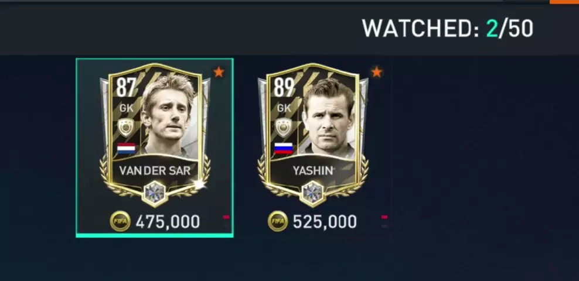Image resolution: width=579 pixels, height=281 pixels.
Task: Click the 89 rating on Yashin card
Action: [x=284, y=88]
